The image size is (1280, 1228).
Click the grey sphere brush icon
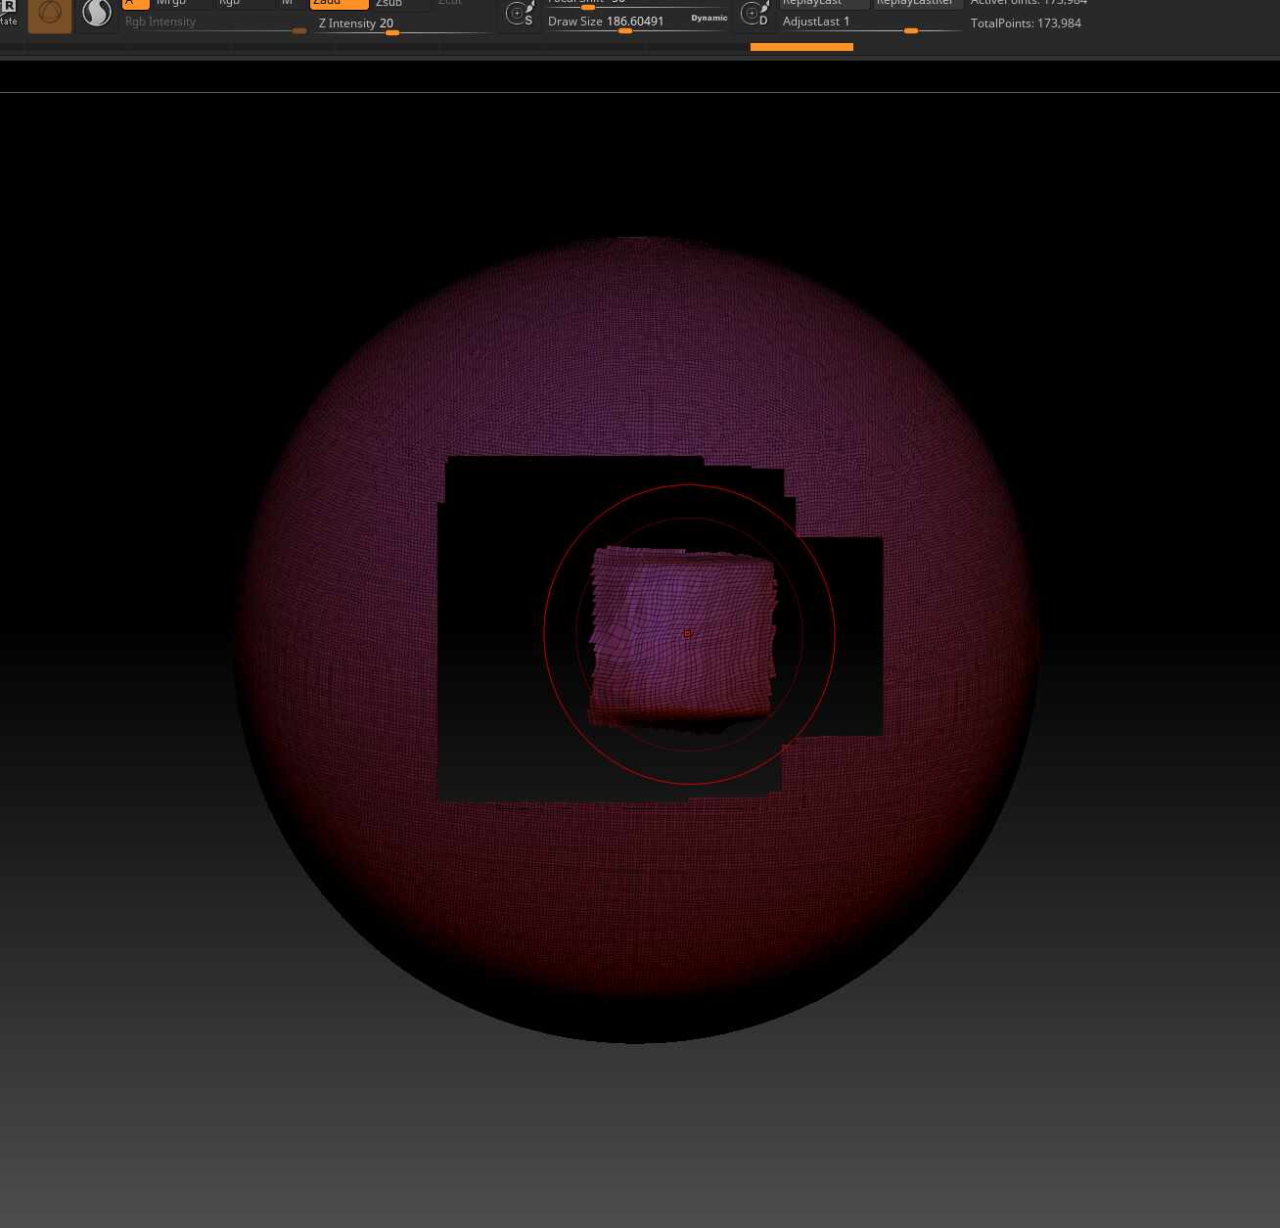tap(97, 14)
